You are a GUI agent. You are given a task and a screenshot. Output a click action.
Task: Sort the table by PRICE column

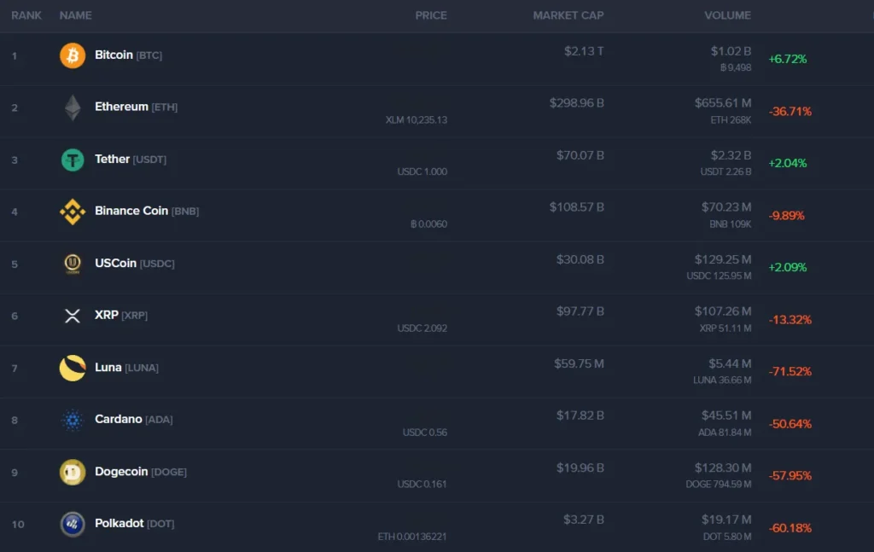click(431, 15)
